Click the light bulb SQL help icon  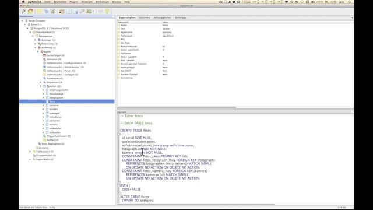tap(107, 11)
